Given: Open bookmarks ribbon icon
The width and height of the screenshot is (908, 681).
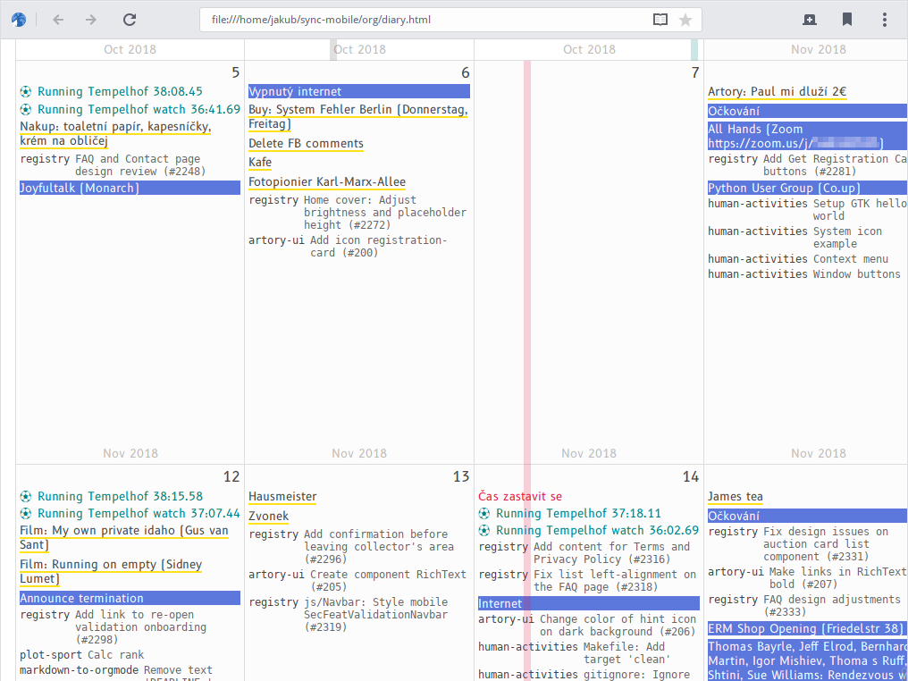Looking at the screenshot, I should click(846, 20).
